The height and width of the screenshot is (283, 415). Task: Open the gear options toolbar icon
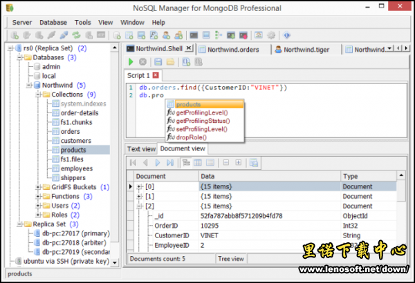coord(271,35)
